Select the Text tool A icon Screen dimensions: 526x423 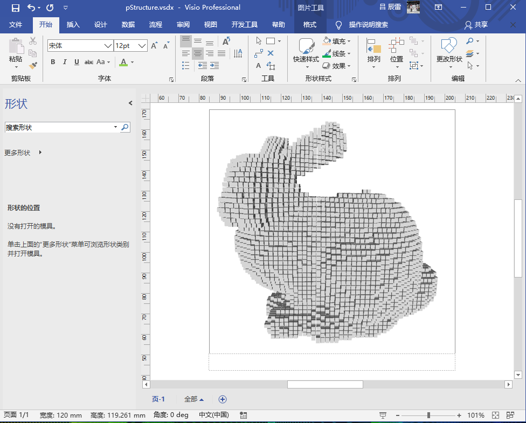coord(258,65)
